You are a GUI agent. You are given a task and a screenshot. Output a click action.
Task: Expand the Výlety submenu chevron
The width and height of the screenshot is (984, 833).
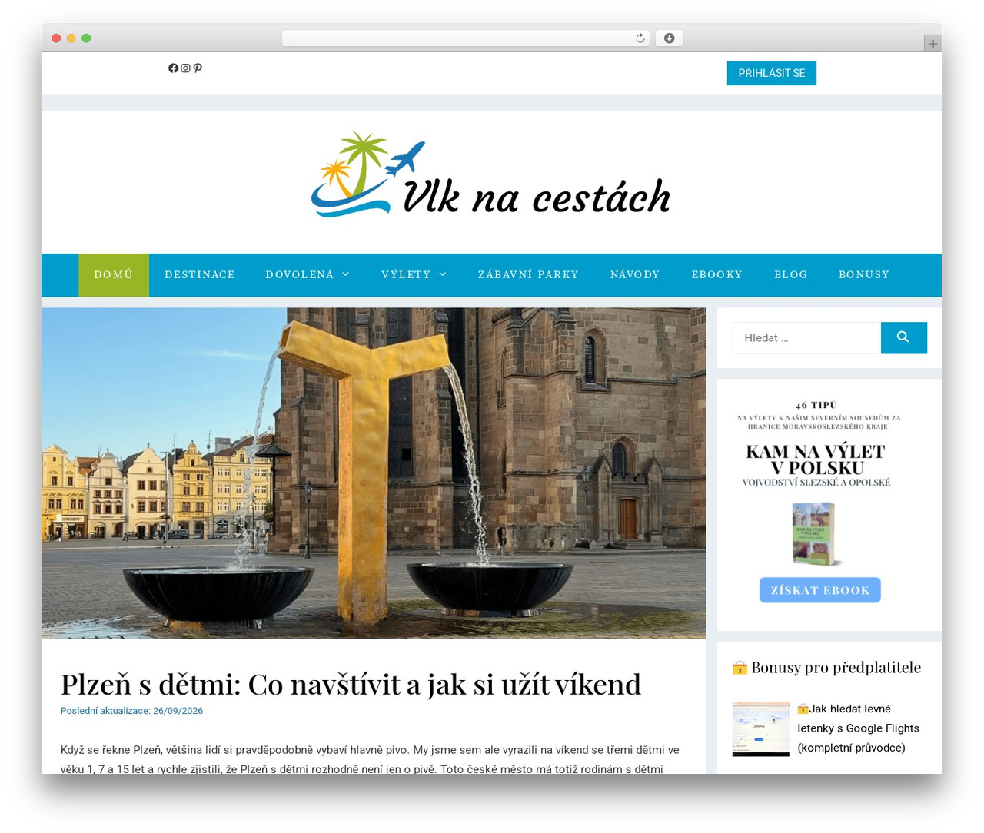[442, 274]
